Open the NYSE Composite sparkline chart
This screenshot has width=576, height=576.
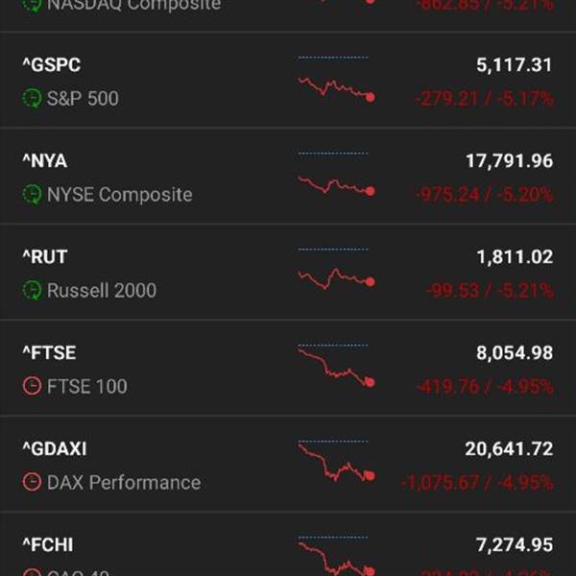[x=335, y=174]
